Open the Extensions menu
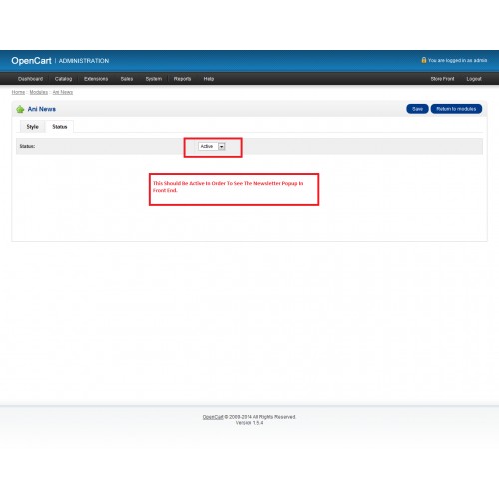499x499 pixels. coord(96,79)
